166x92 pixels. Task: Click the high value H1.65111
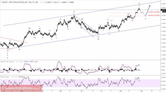click(55, 2)
